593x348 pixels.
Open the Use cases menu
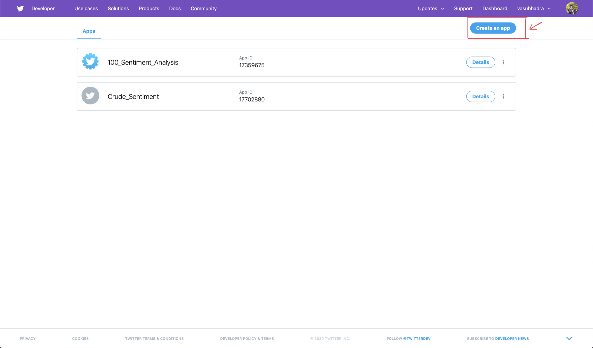click(86, 8)
